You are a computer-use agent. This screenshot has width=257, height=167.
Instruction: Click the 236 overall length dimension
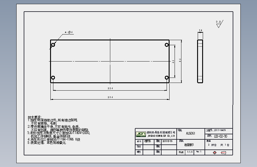click(x=110, y=97)
